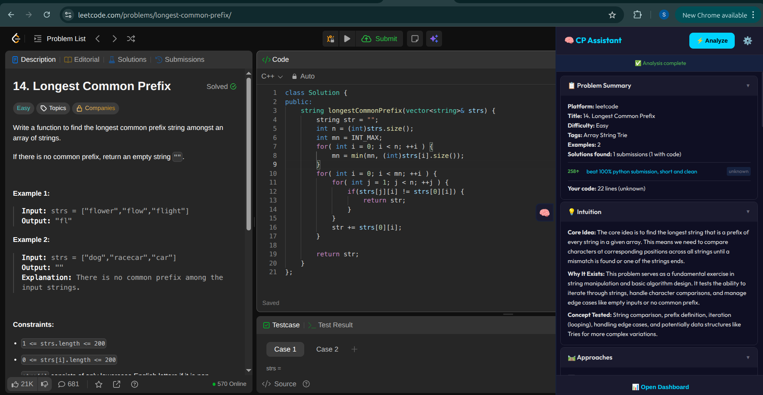Click the AI sparkle icon in toolbar

(434, 39)
